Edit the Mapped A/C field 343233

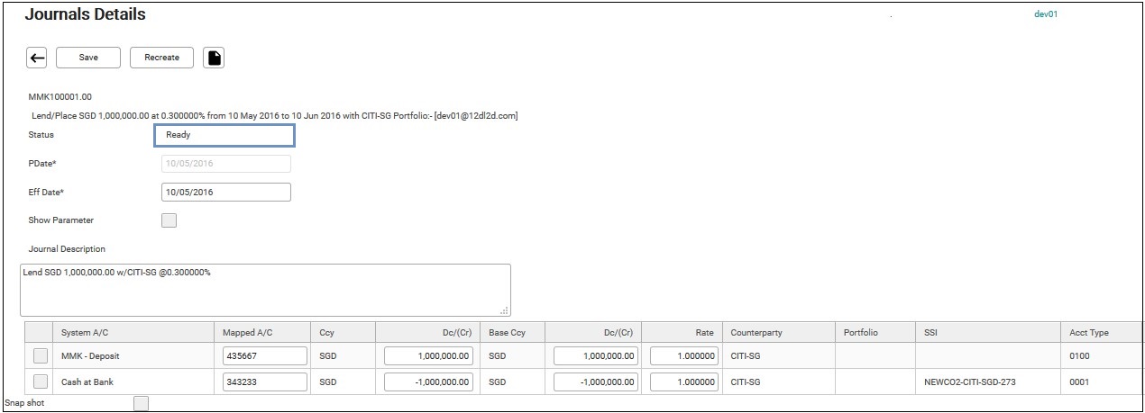point(265,382)
